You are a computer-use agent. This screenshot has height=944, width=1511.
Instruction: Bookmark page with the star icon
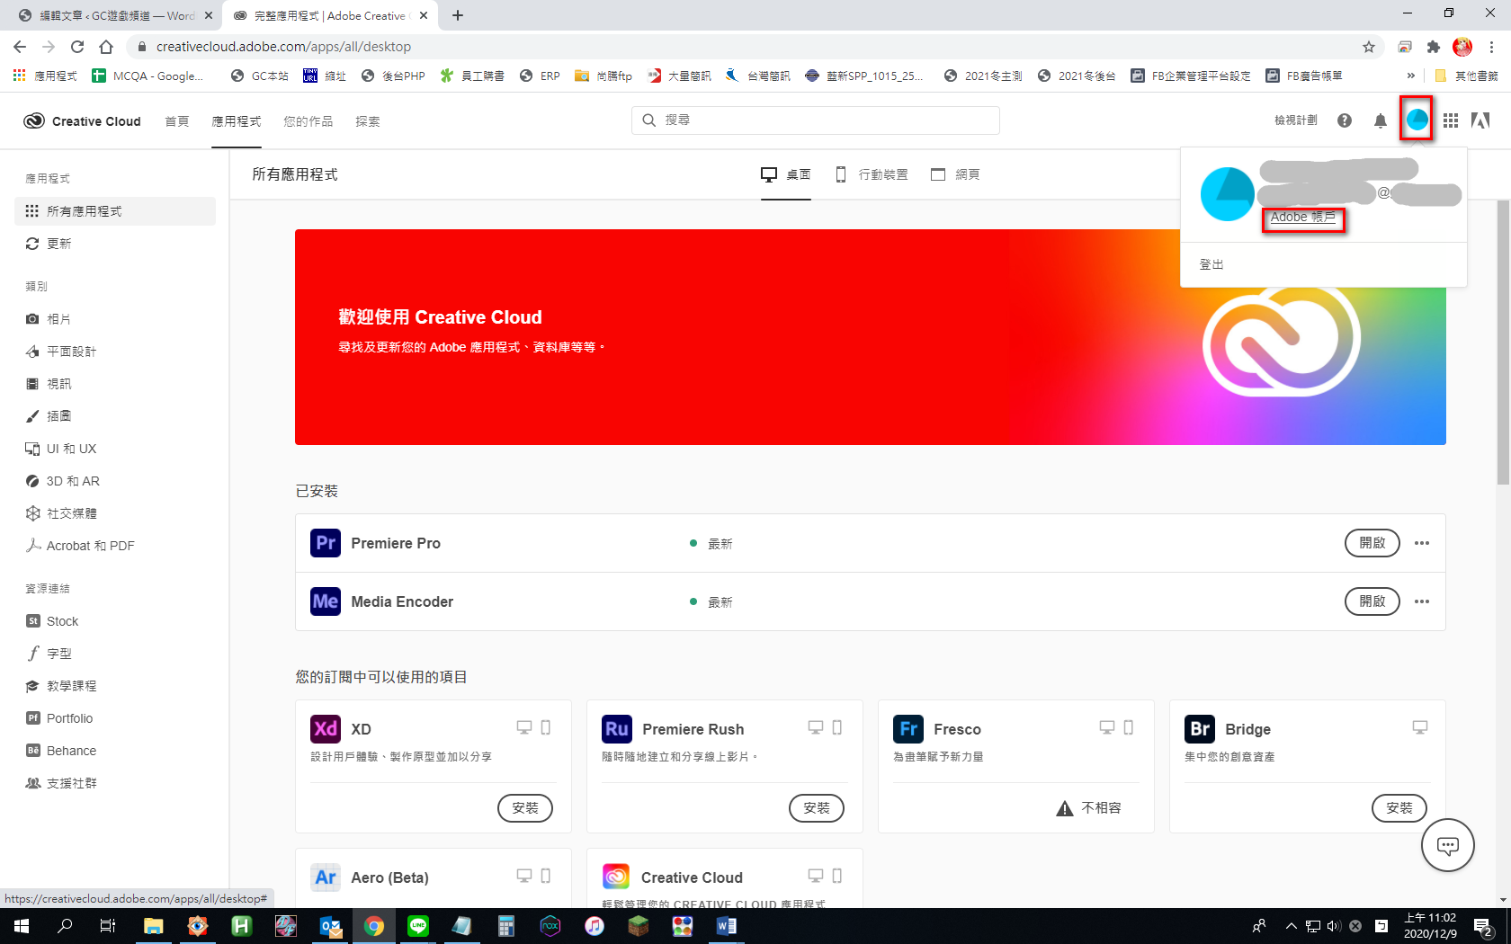point(1369,47)
